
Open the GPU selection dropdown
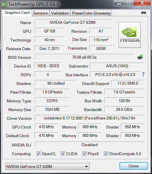click(x=47, y=166)
